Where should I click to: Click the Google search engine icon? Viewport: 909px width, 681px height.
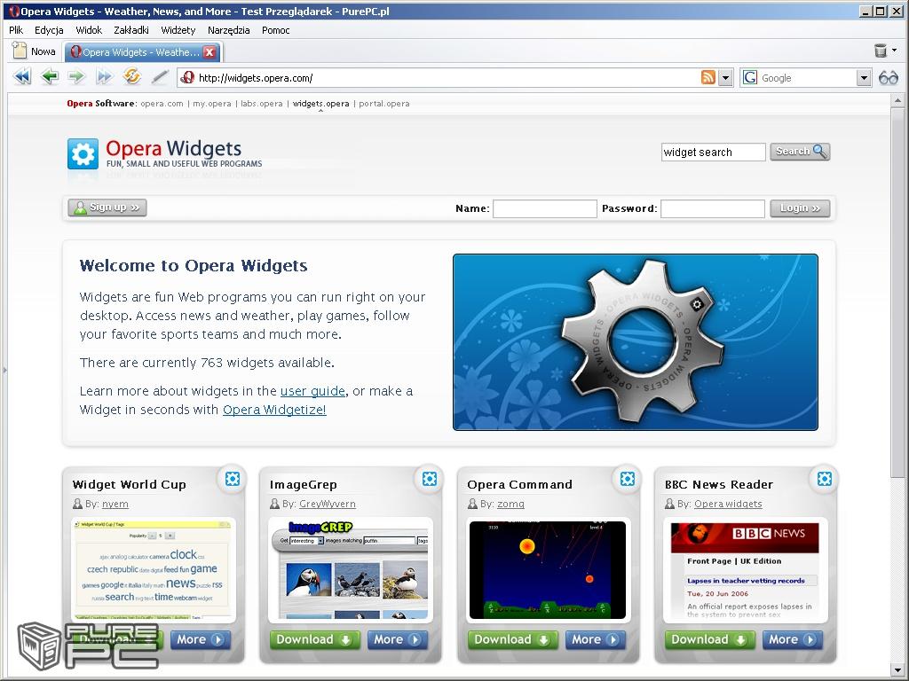click(749, 78)
